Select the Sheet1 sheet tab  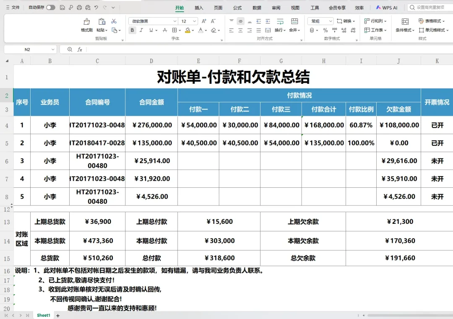tap(43, 315)
